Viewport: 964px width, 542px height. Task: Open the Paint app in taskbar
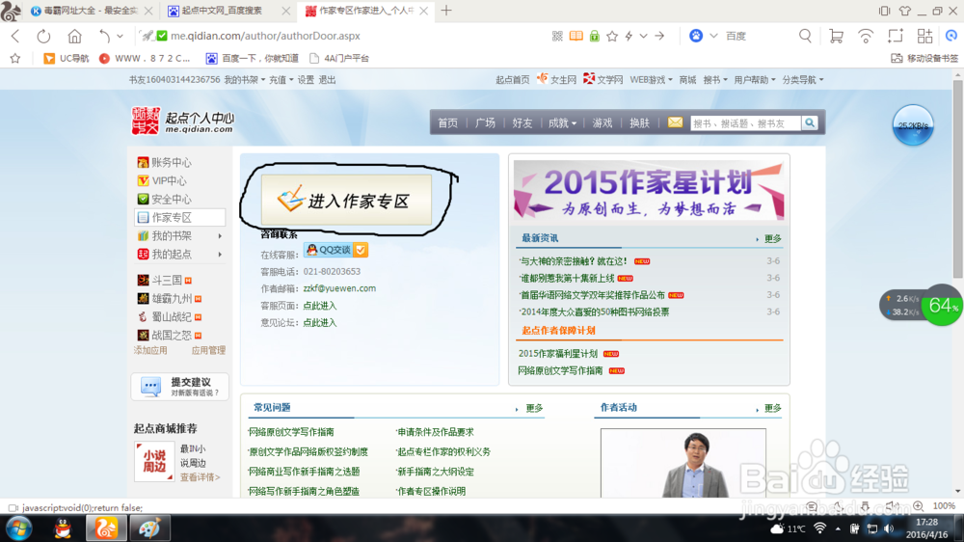click(149, 528)
